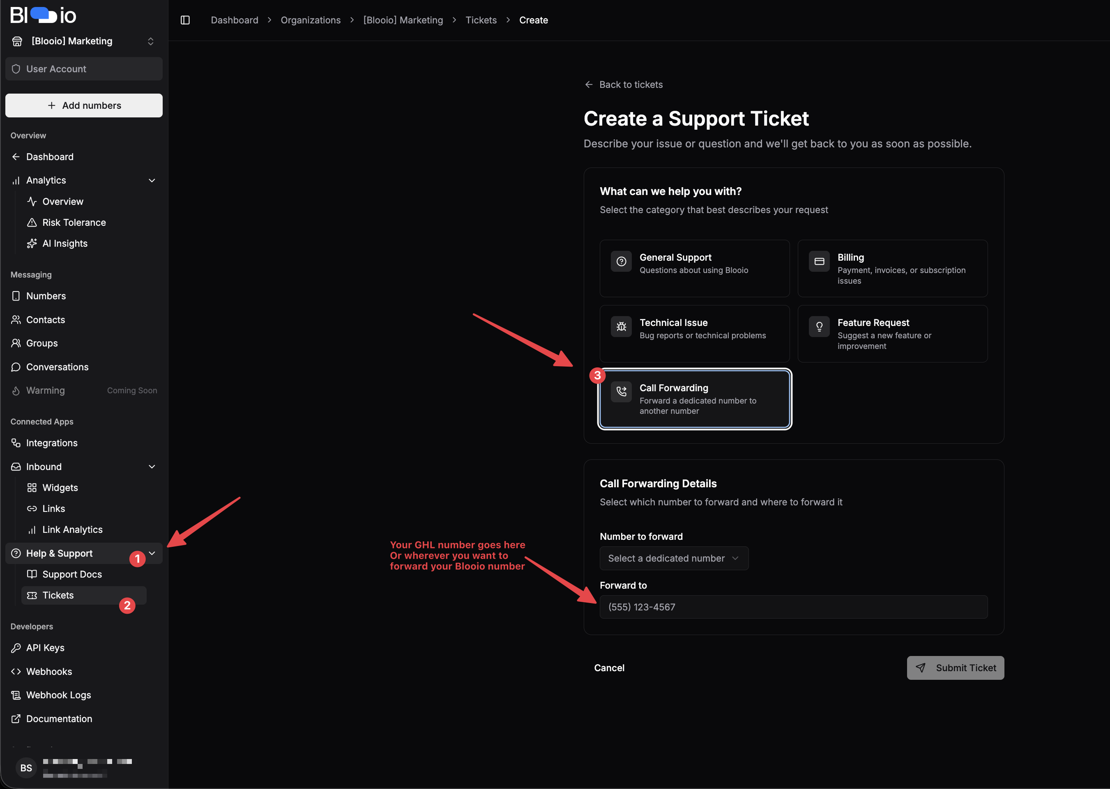Click the Add numbers button
Screen dimensions: 1110x789
(84, 106)
